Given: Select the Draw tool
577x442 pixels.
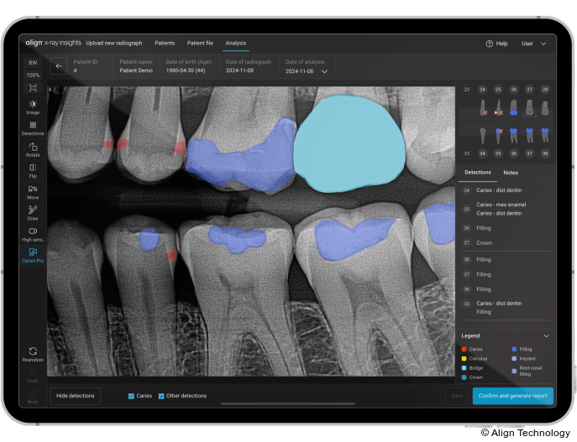Looking at the screenshot, I should [x=33, y=213].
